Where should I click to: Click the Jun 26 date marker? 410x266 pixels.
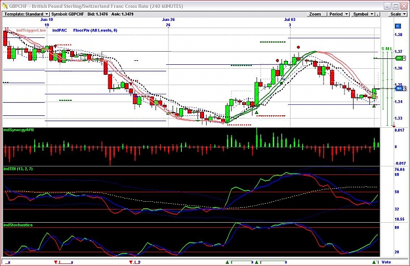tap(168, 20)
